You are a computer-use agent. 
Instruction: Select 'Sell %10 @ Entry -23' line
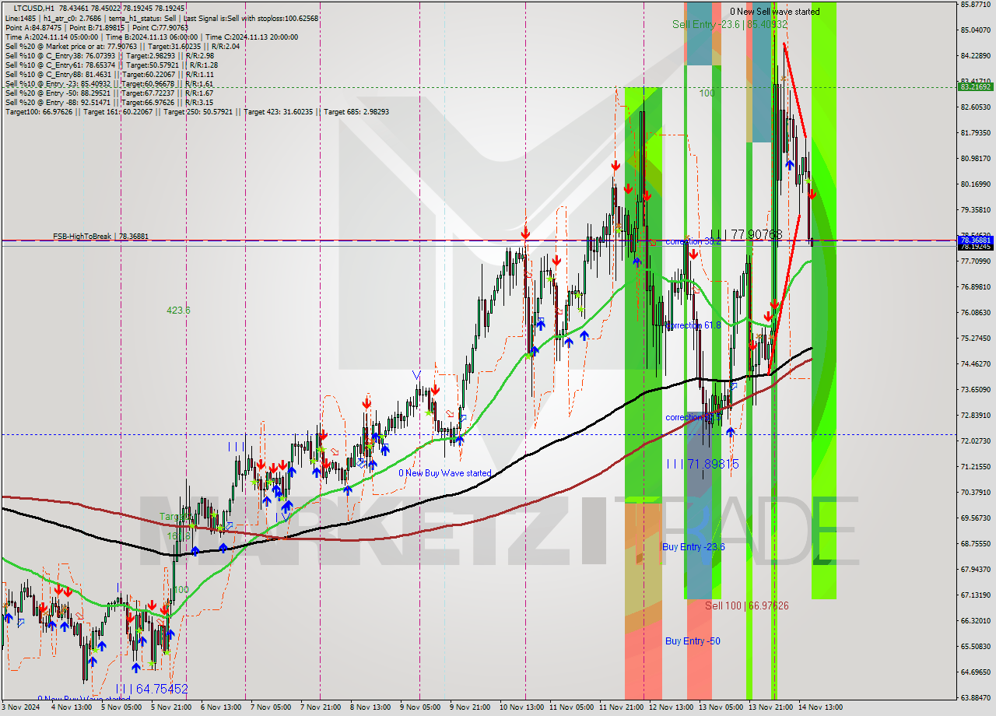(109, 83)
